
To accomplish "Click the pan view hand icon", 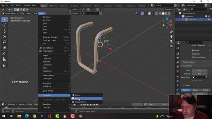I will pyautogui.click(x=171, y=37).
